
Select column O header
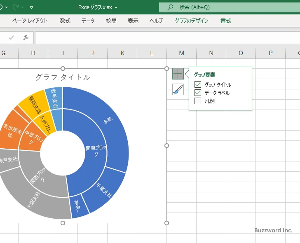(241, 53)
